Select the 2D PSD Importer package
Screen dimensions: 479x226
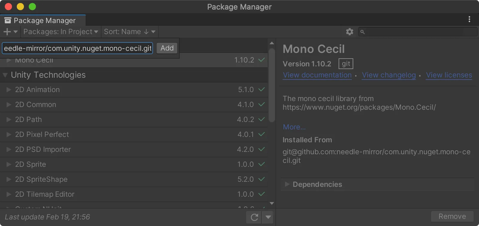[43, 149]
